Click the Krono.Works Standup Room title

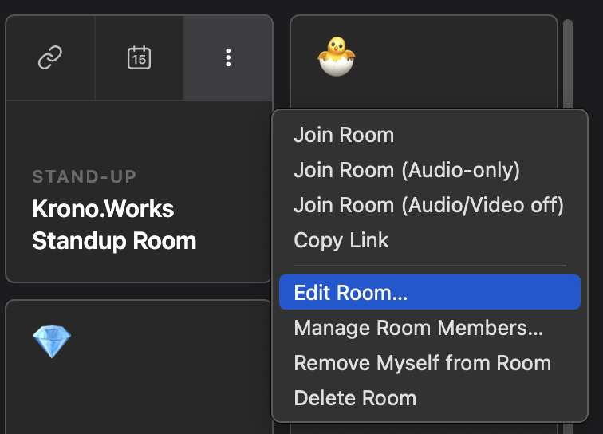point(114,225)
